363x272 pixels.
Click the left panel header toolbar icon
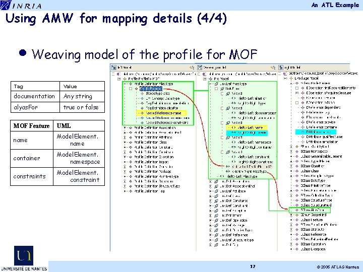point(192,67)
